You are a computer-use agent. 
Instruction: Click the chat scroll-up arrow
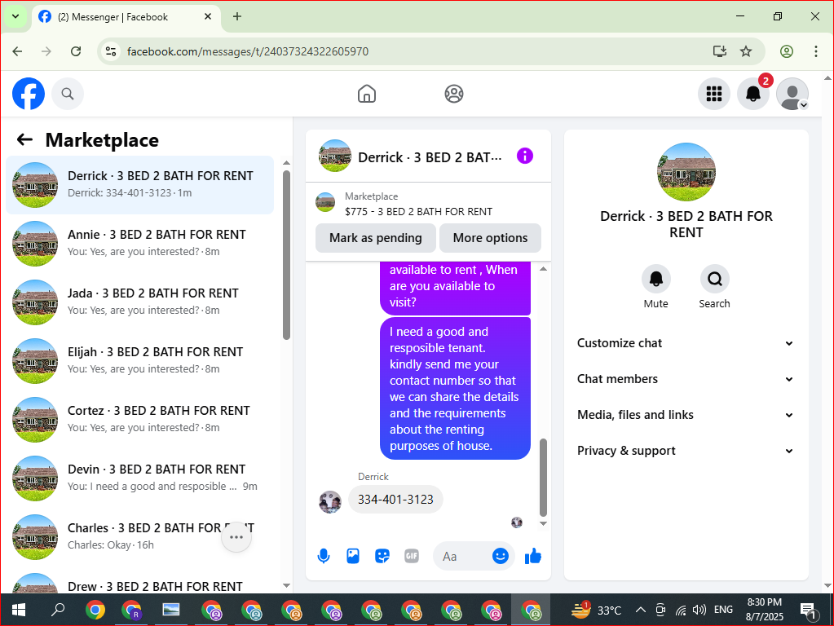coord(543,269)
